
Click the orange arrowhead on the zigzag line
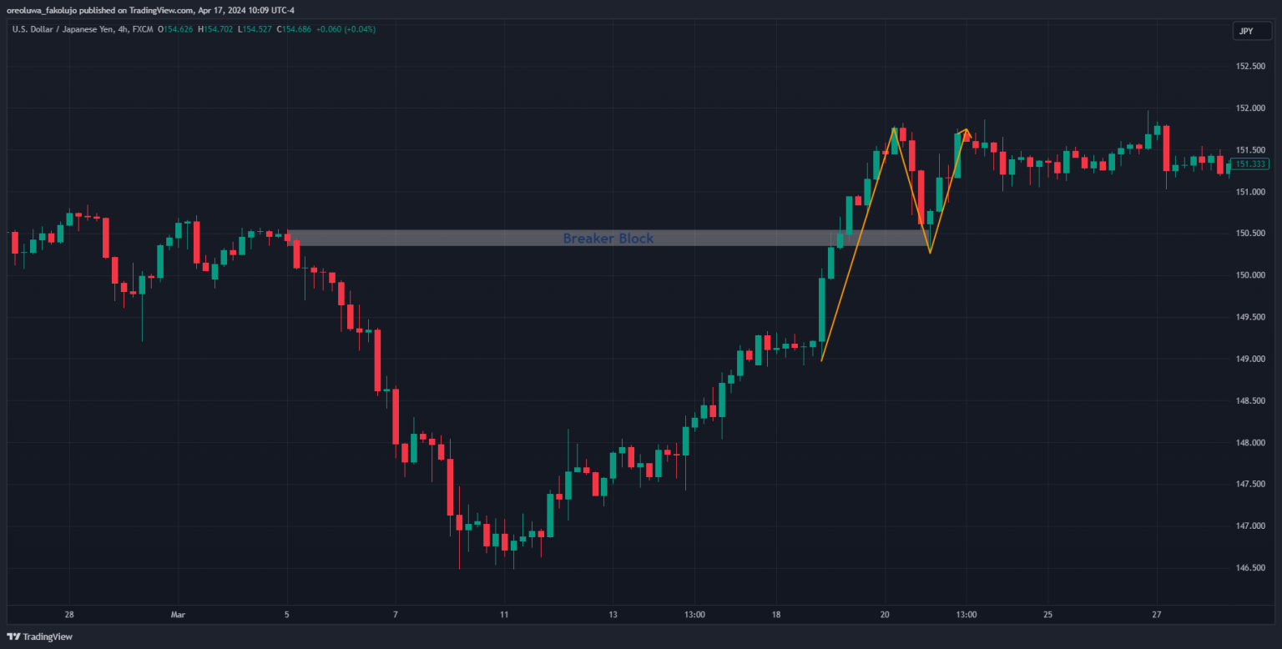click(x=967, y=133)
